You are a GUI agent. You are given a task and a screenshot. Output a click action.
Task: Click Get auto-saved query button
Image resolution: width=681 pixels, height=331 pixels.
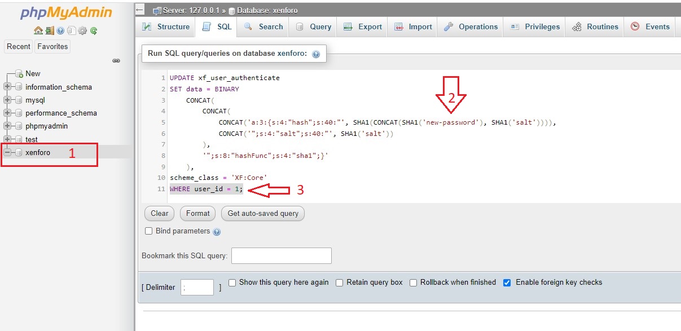coord(263,213)
